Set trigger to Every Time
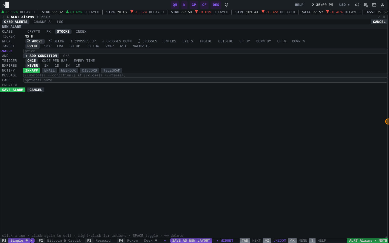This screenshot has height=243, width=389. (x=84, y=61)
